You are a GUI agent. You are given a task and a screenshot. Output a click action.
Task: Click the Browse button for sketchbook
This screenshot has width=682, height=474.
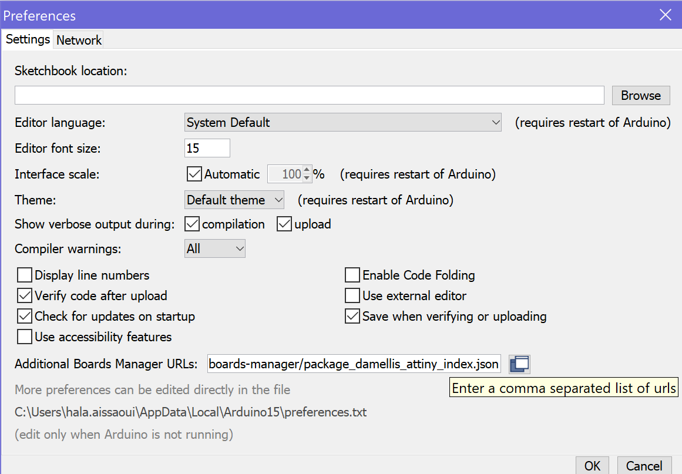click(641, 95)
